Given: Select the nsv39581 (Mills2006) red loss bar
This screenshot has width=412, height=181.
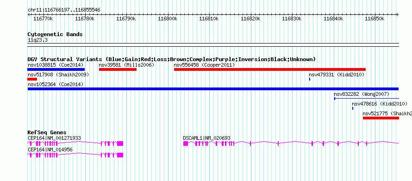Looking at the screenshot, I should [118, 69].
